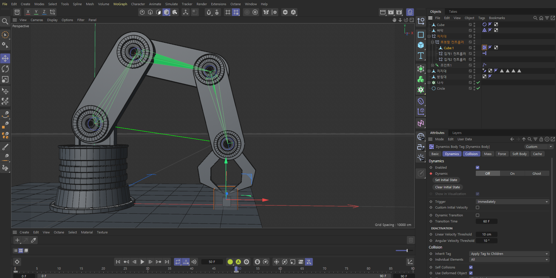Switch to the Takes tab
The height and width of the screenshot is (278, 556).
[x=453, y=12]
